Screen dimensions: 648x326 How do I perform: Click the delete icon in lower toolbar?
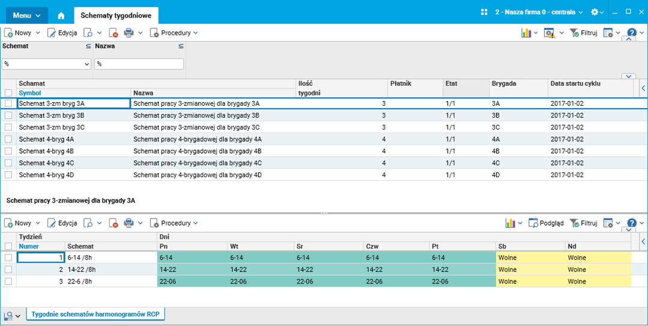pos(113,223)
